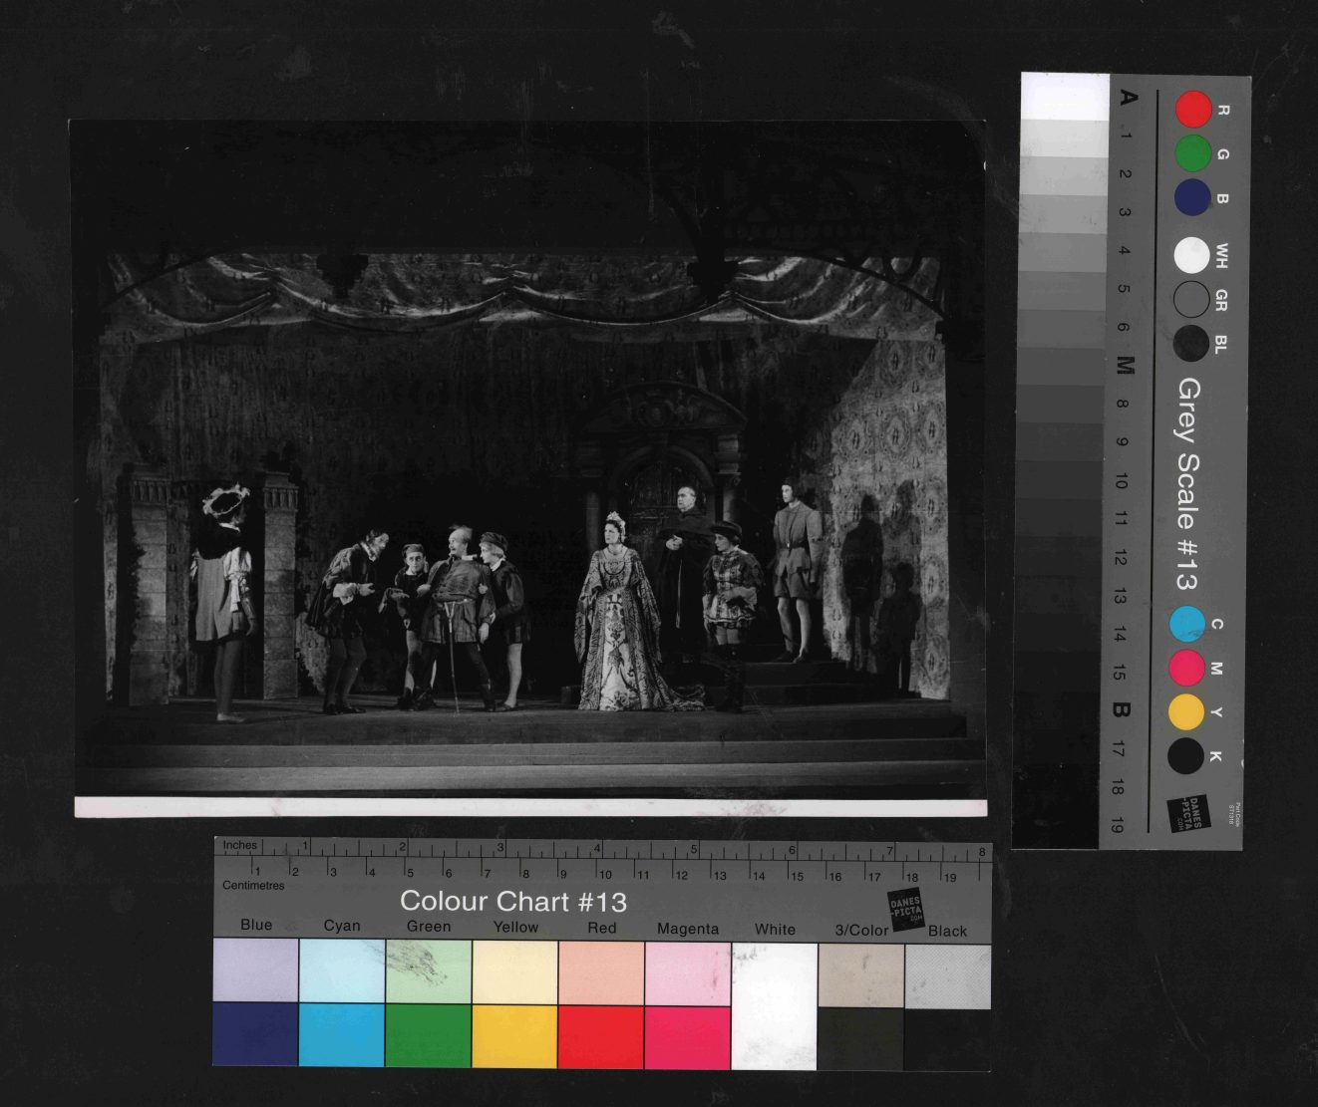Pick the dark navy blue swatch on Colour Chart
Screen dimensions: 1318x1107
point(255,1034)
